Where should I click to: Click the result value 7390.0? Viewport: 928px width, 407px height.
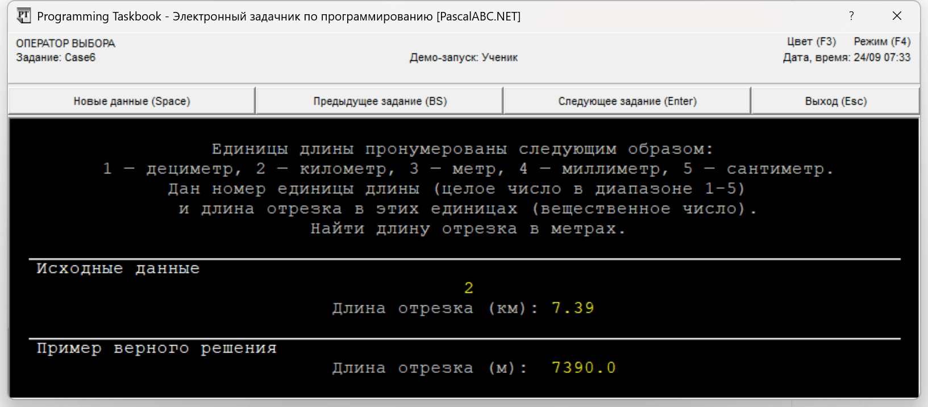click(x=583, y=368)
